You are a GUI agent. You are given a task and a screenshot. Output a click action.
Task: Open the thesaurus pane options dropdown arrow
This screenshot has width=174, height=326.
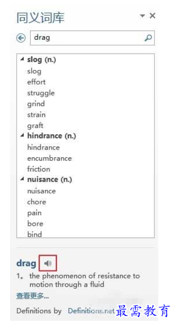point(142,16)
